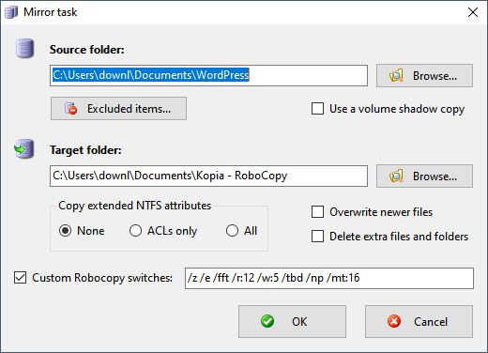Click the Custom Robocopy switches text field
The image size is (488, 353).
point(329,278)
